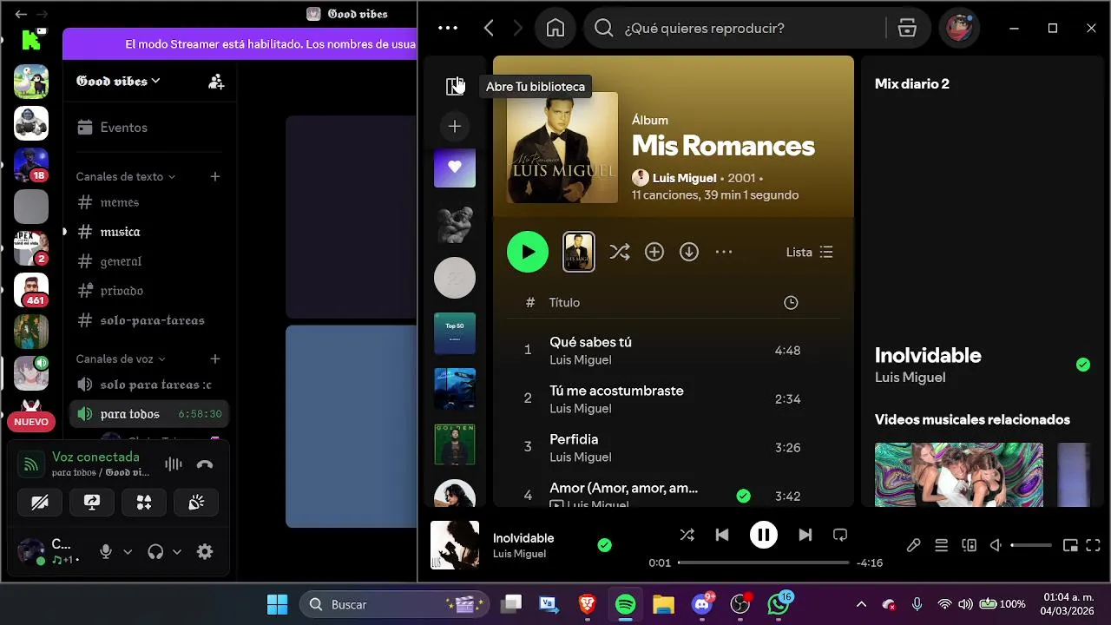Pause the playing song
The image size is (1111, 625).
pos(764,535)
